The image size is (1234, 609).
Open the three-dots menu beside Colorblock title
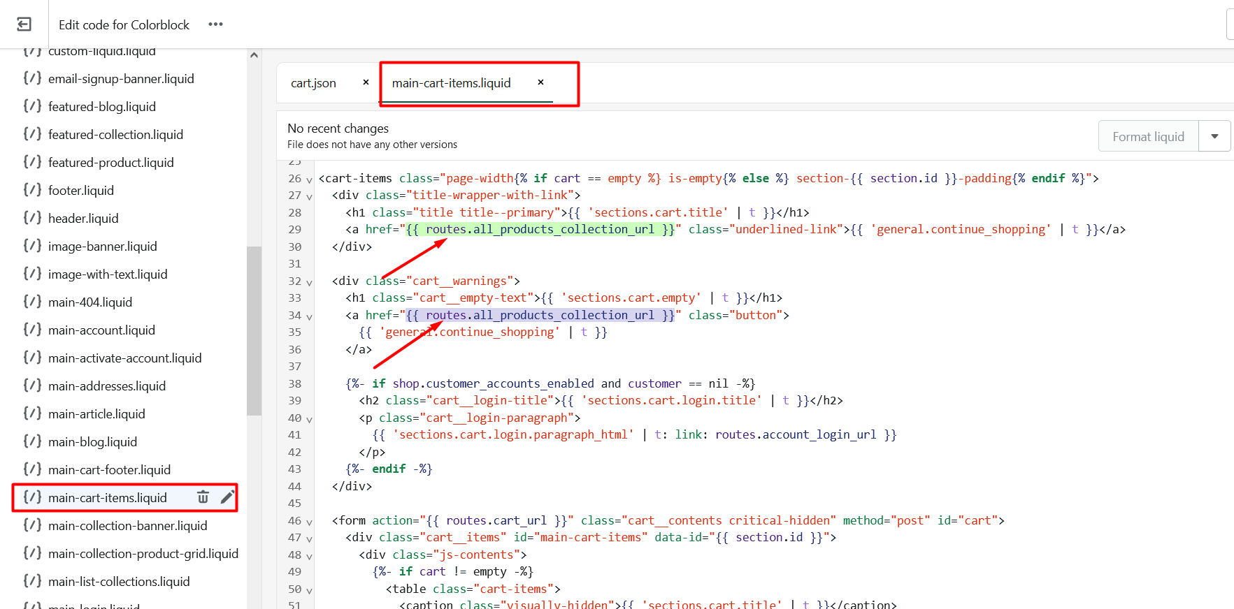coord(215,24)
